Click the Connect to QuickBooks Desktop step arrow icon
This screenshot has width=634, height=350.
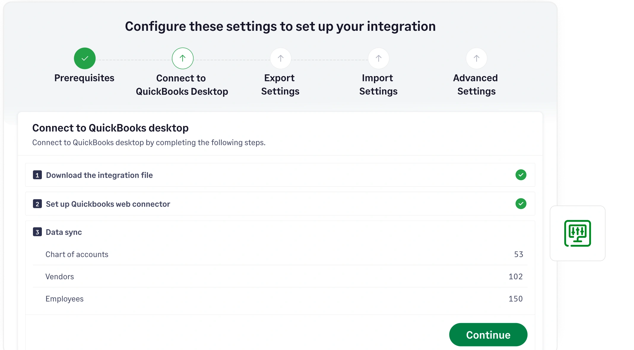(x=183, y=58)
